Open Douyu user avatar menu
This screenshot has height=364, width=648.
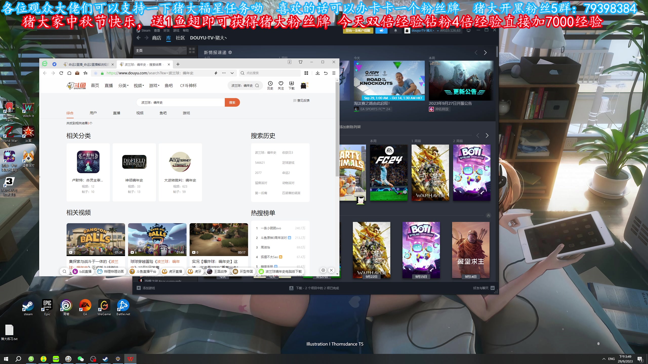304,86
